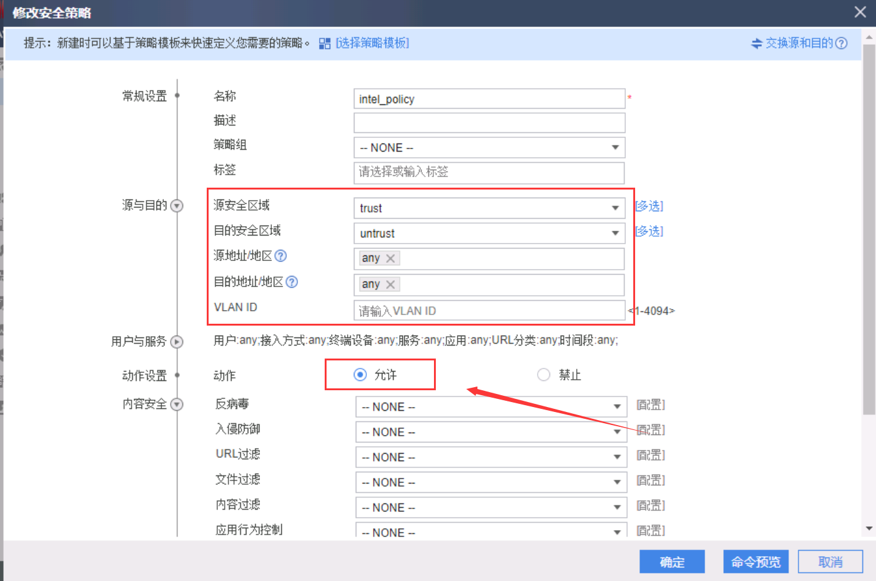
Task: Click the swap source and destination icon
Action: (x=756, y=43)
